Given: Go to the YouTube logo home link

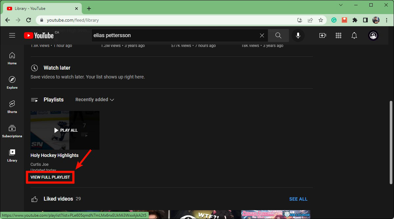Looking at the screenshot, I should pos(38,35).
